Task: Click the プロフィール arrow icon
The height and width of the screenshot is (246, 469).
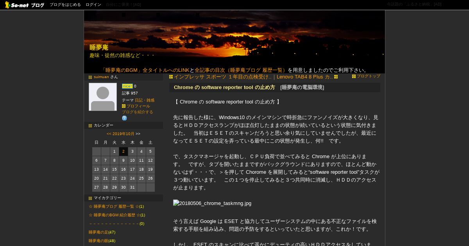Action: coord(124,106)
